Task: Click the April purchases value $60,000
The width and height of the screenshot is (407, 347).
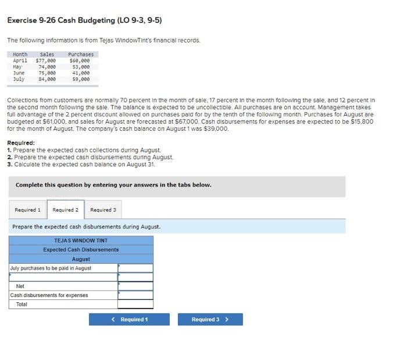Action: [80, 60]
